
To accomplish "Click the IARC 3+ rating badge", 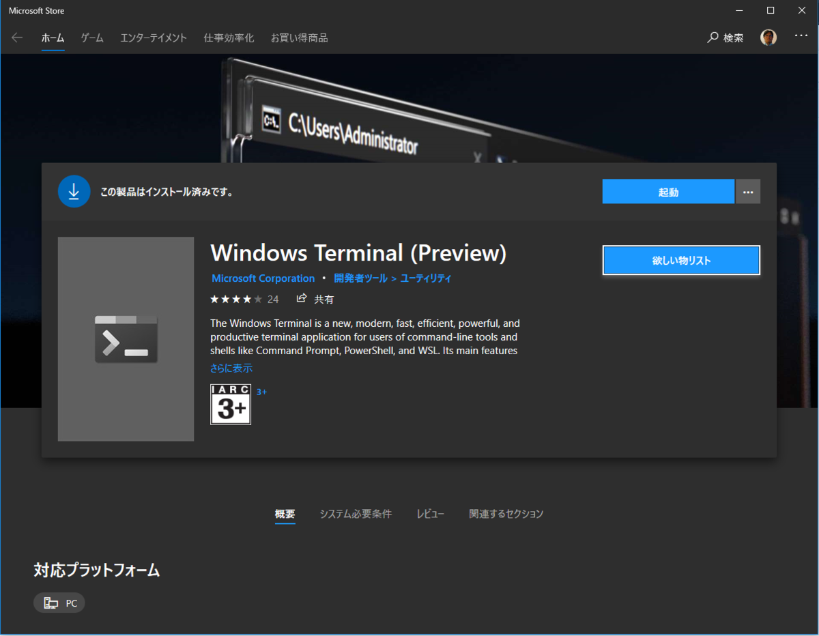I will click(x=231, y=405).
